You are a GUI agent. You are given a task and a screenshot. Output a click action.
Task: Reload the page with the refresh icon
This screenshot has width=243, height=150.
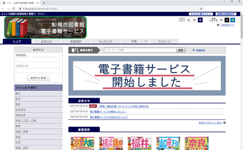click(13, 9)
